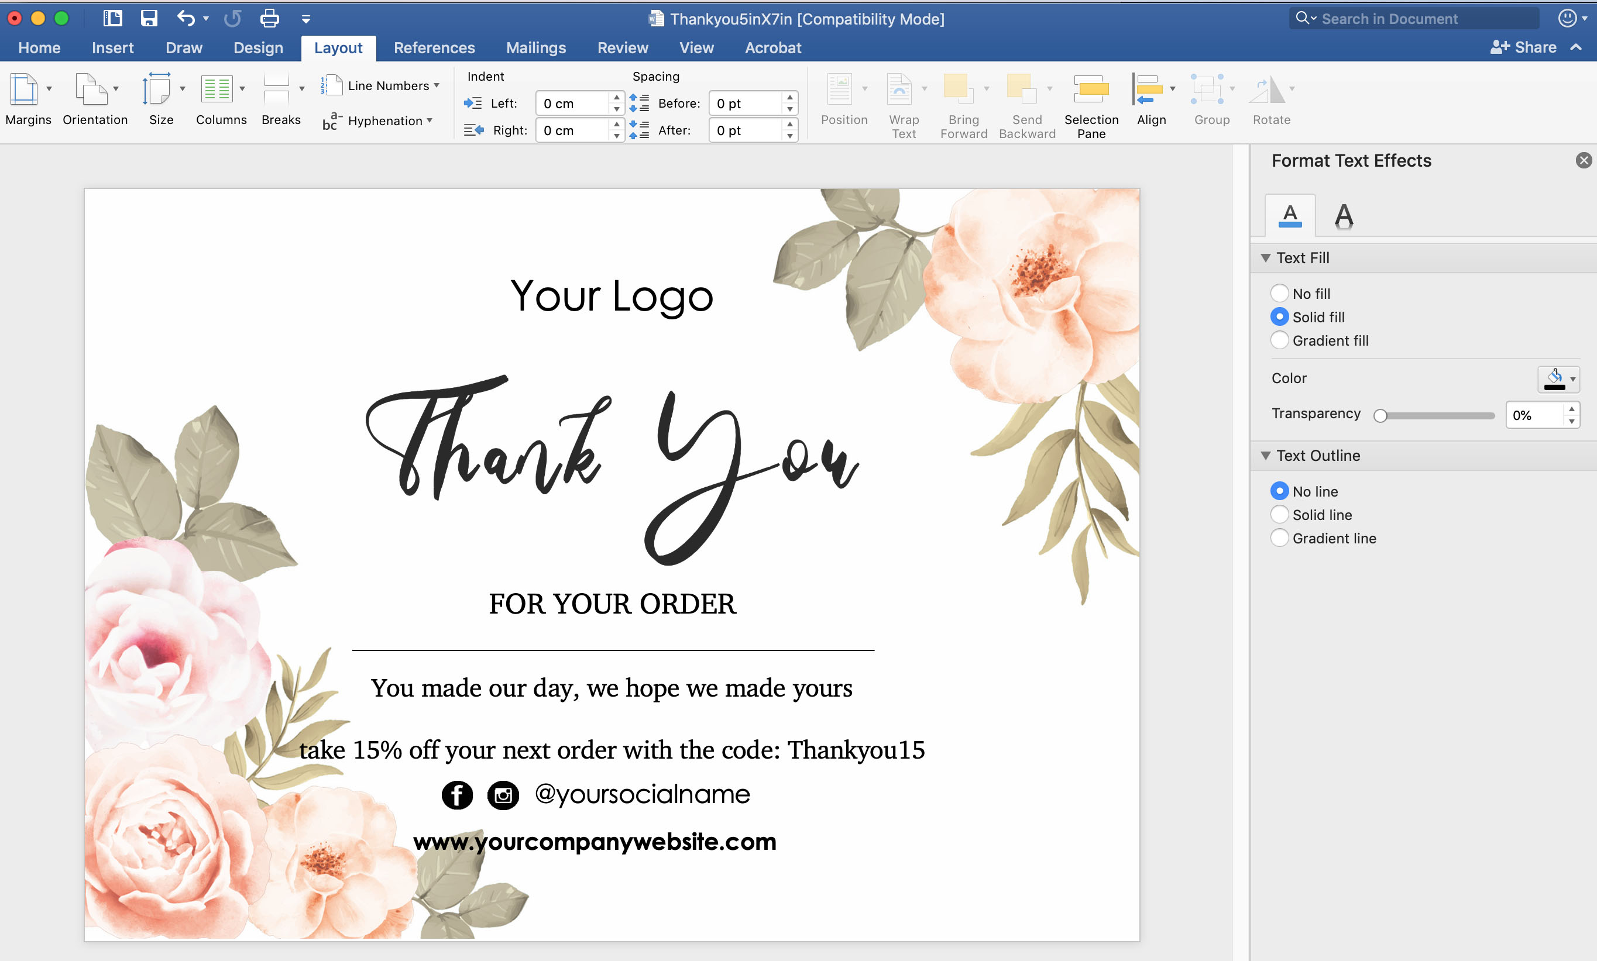Open the Mailings tab in ribbon
The width and height of the screenshot is (1597, 961).
[535, 48]
